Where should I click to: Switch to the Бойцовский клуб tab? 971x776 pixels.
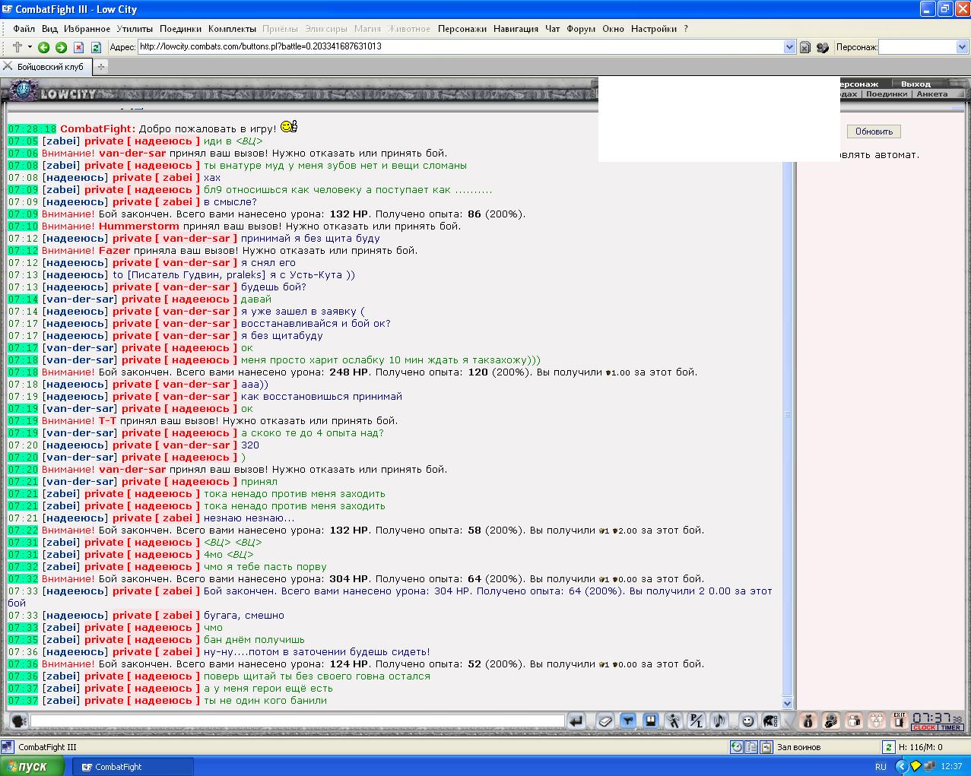pyautogui.click(x=50, y=67)
